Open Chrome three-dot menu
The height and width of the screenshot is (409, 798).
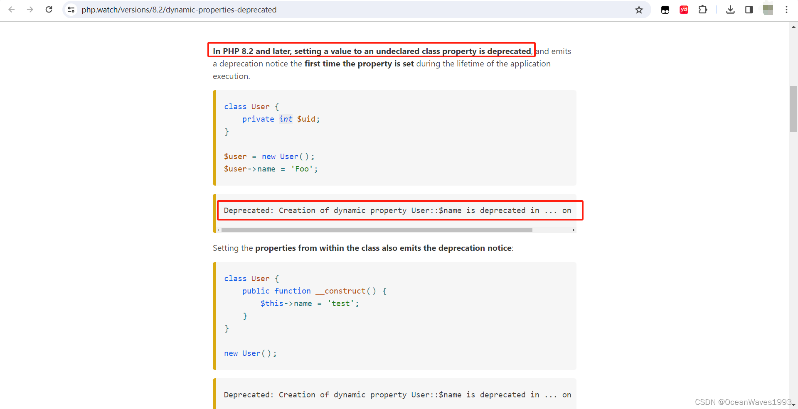[x=786, y=10]
